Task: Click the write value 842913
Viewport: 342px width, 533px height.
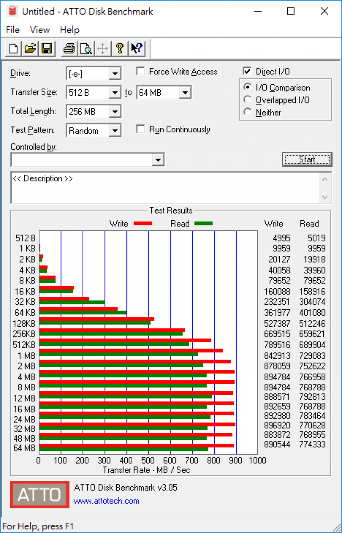Action: click(x=277, y=356)
